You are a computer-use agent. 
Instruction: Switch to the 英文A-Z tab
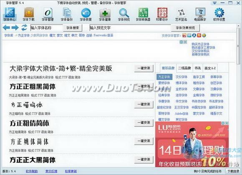click(210, 68)
